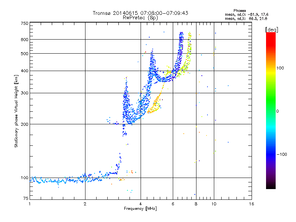This screenshot has height=222, width=296.
Task: Click the y-axis tick label '75'
Action: point(26,198)
